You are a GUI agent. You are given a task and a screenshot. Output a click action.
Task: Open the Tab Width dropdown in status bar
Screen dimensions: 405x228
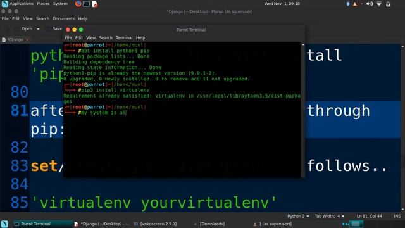(329, 216)
